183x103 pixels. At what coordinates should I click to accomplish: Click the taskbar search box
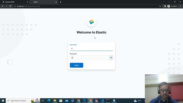coord(23,100)
